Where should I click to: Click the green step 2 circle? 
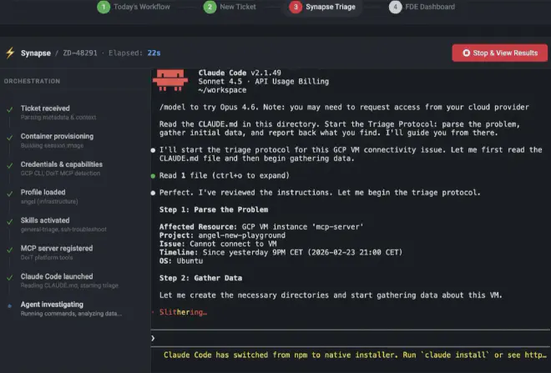click(x=210, y=7)
